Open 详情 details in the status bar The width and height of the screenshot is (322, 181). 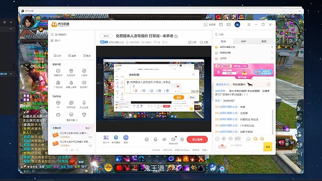pyautogui.click(x=205, y=150)
